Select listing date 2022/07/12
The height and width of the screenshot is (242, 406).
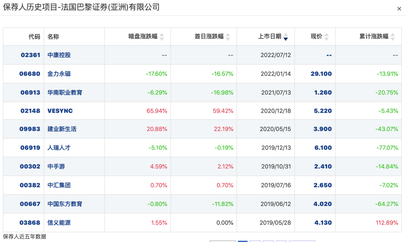(276, 55)
